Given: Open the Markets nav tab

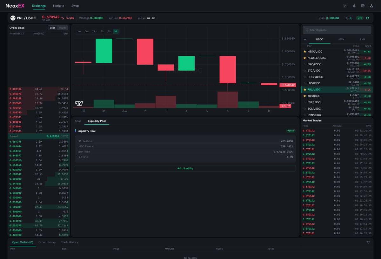Looking at the screenshot, I should [58, 6].
